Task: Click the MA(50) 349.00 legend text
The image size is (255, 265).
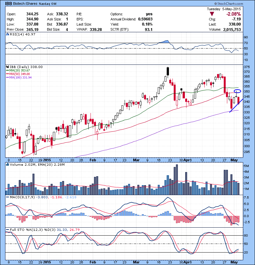Action: point(19,74)
